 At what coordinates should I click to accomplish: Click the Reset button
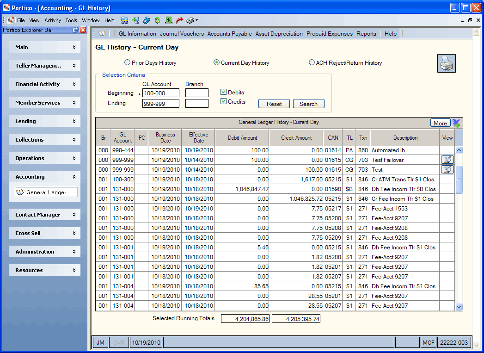coord(274,104)
